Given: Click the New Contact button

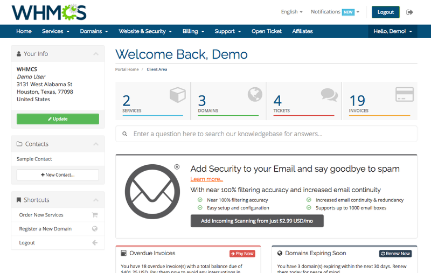Looking at the screenshot, I should pos(58,175).
